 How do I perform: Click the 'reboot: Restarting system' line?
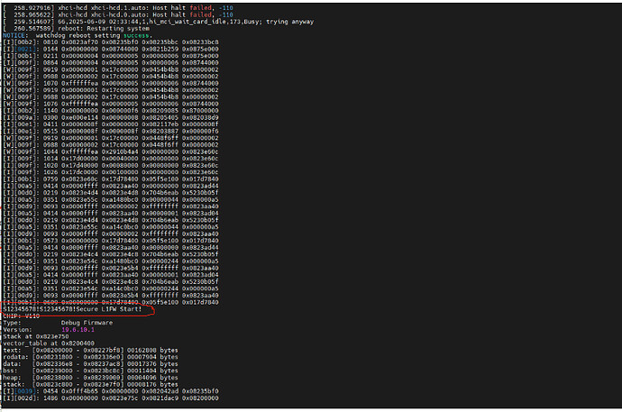point(81,29)
